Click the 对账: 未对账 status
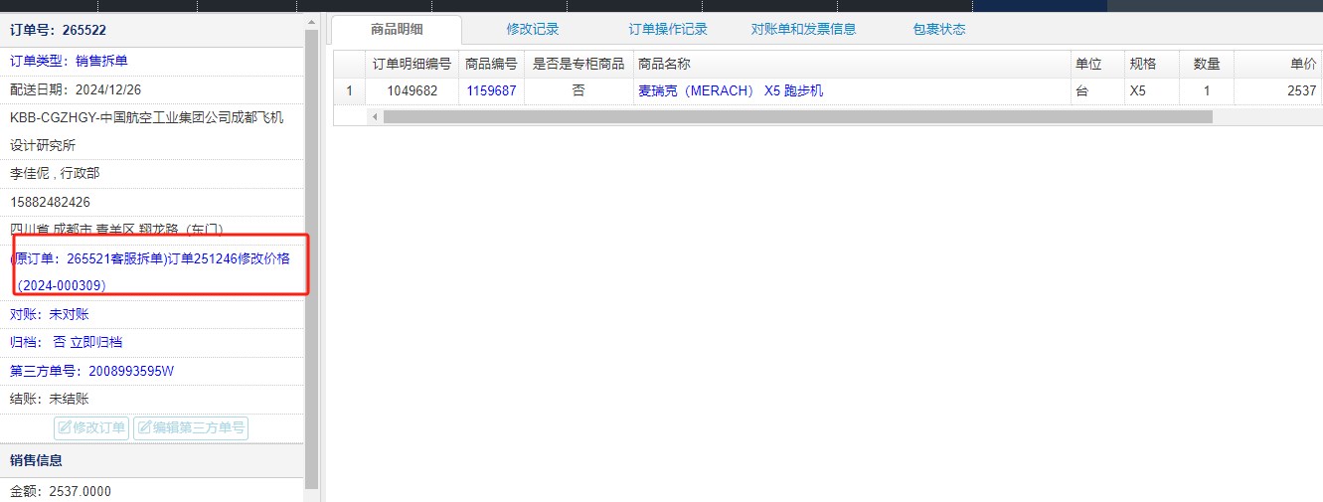1323x502 pixels. [x=50, y=314]
